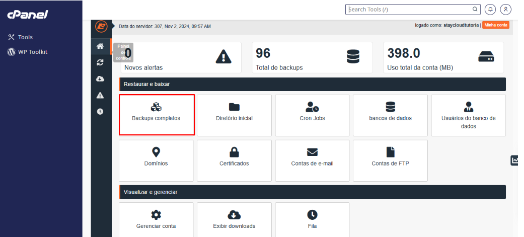Click the refresh arrows sidebar icon
This screenshot has height=237, width=524.
(x=100, y=62)
